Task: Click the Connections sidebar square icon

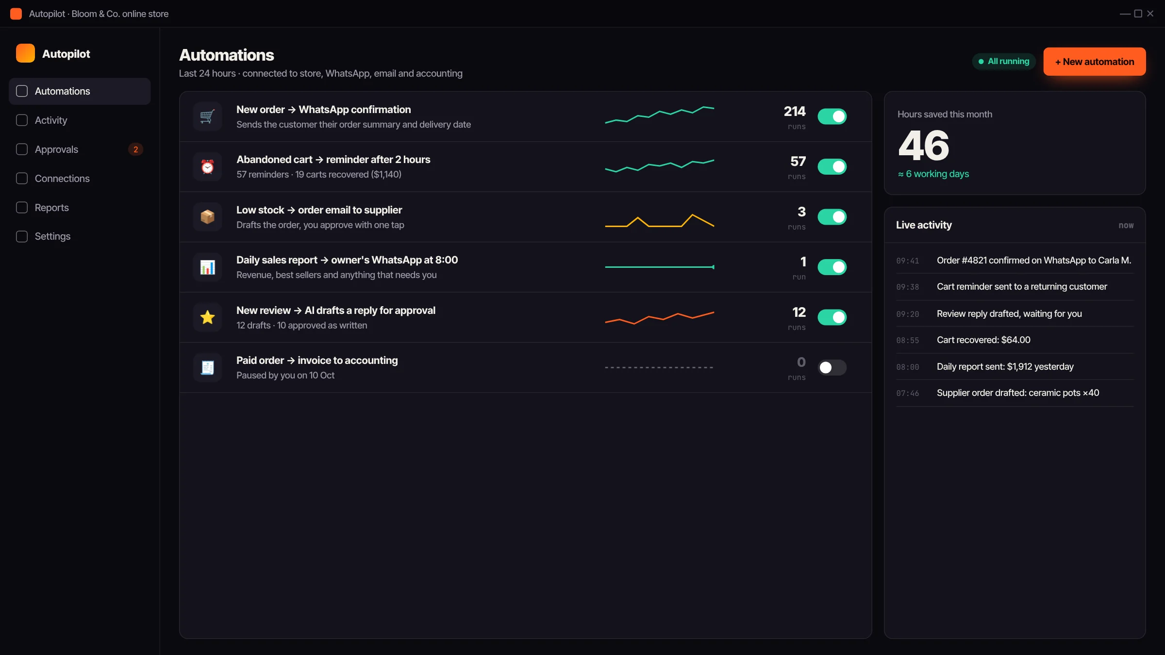Action: coord(22,179)
